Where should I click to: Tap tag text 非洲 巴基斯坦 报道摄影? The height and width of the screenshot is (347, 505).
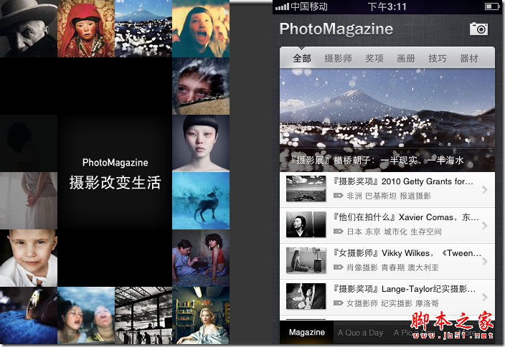389,196
